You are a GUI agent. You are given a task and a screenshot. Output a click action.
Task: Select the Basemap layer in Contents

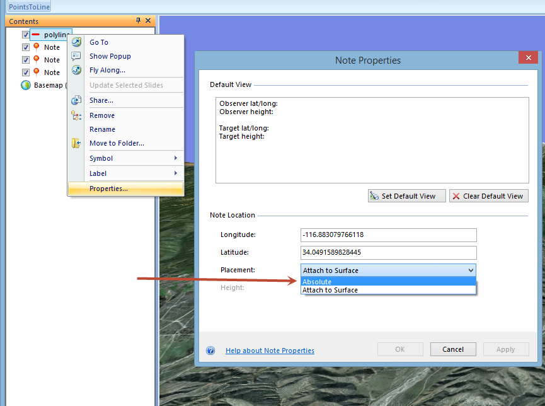pos(49,85)
